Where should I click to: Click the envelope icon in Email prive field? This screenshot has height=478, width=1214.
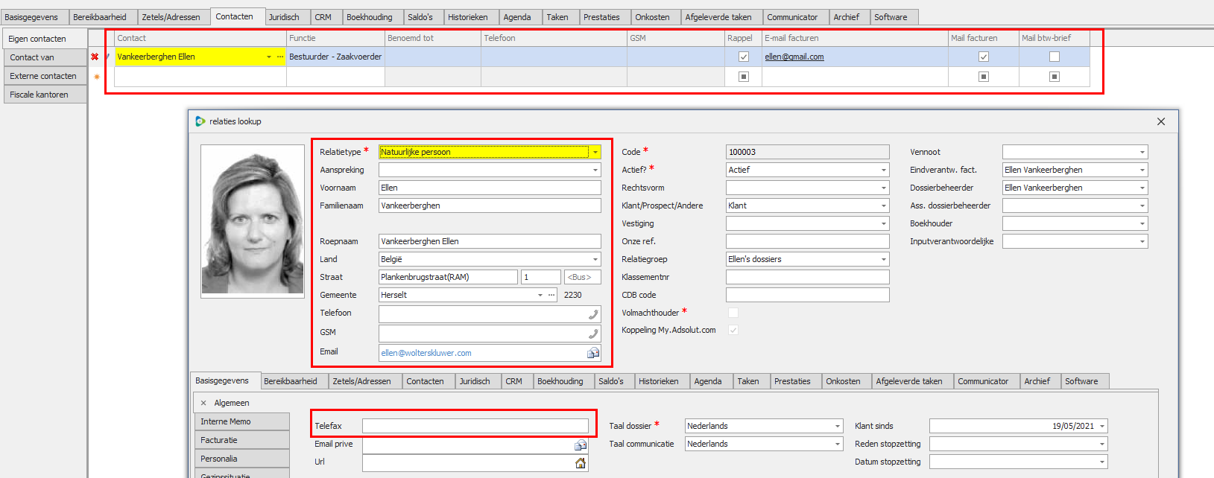tap(581, 444)
